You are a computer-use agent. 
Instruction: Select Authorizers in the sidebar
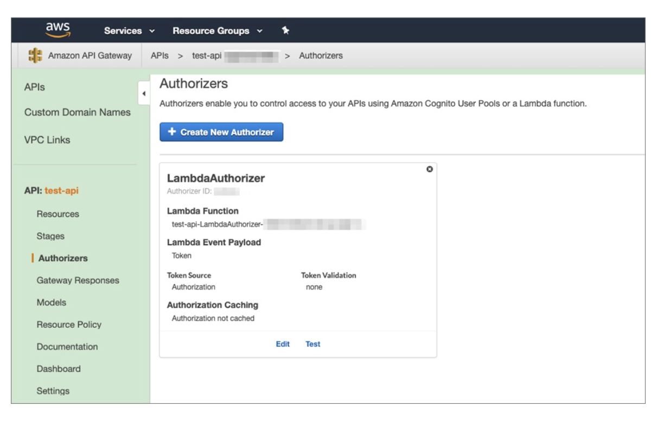pyautogui.click(x=63, y=259)
